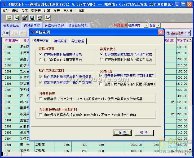Viewport: 194px width, 158px height.
Task: Enable 启用旧版"数据传递"页面 checkbox
Action: coord(101,84)
